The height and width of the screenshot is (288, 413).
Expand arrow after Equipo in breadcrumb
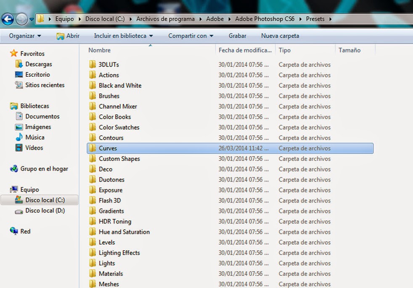(79, 19)
